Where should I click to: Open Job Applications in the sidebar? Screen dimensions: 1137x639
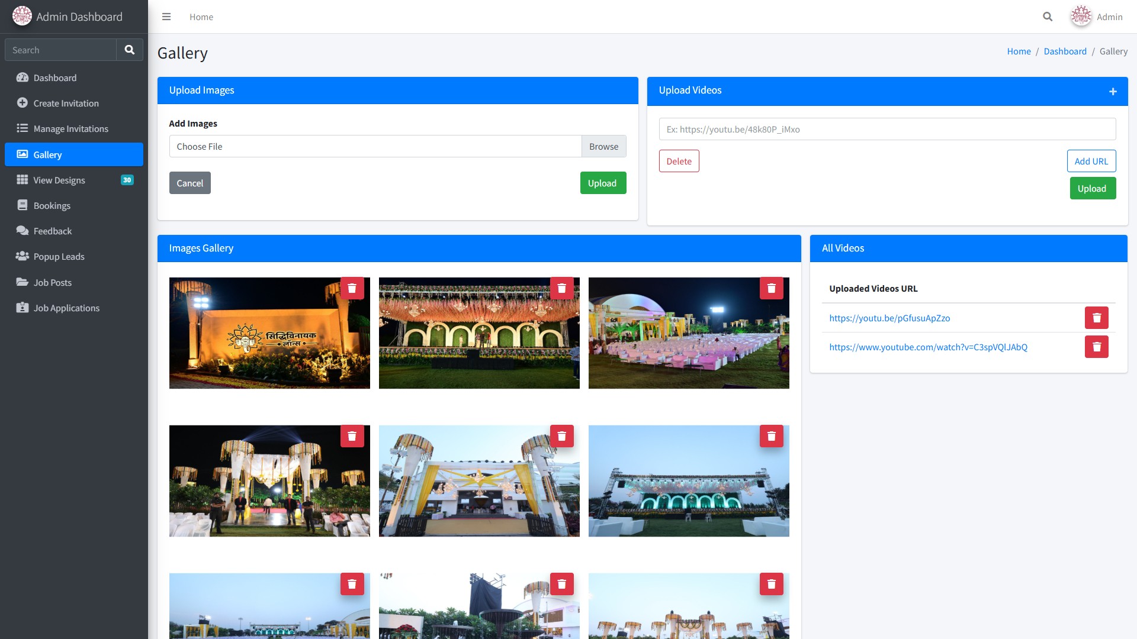point(74,308)
